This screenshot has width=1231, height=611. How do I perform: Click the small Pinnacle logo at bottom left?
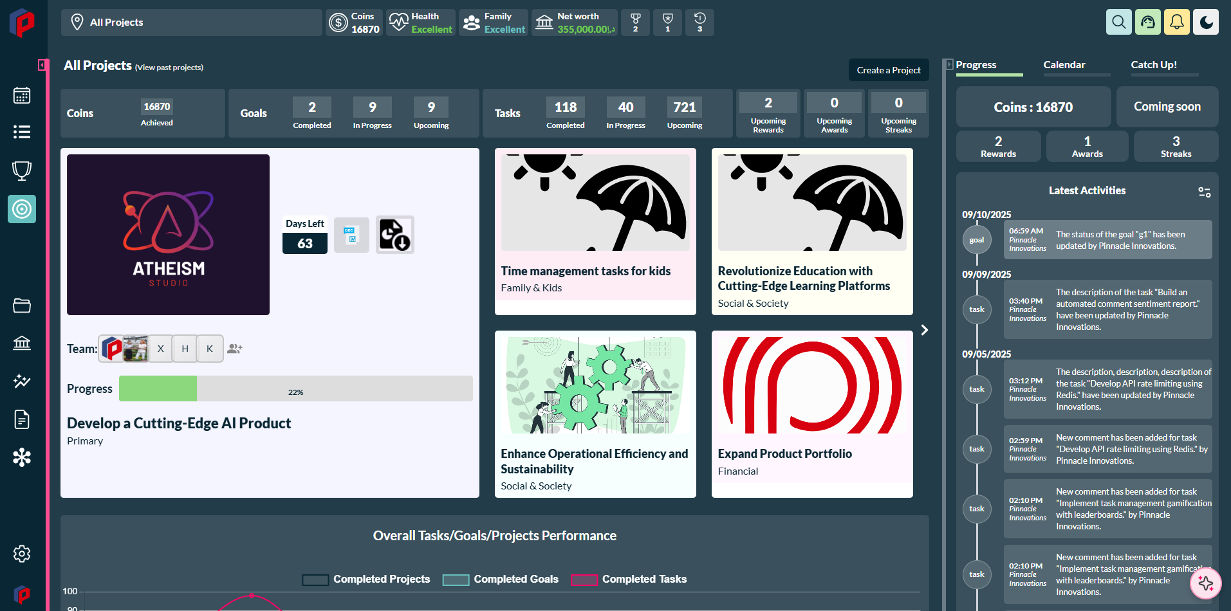pos(22,594)
